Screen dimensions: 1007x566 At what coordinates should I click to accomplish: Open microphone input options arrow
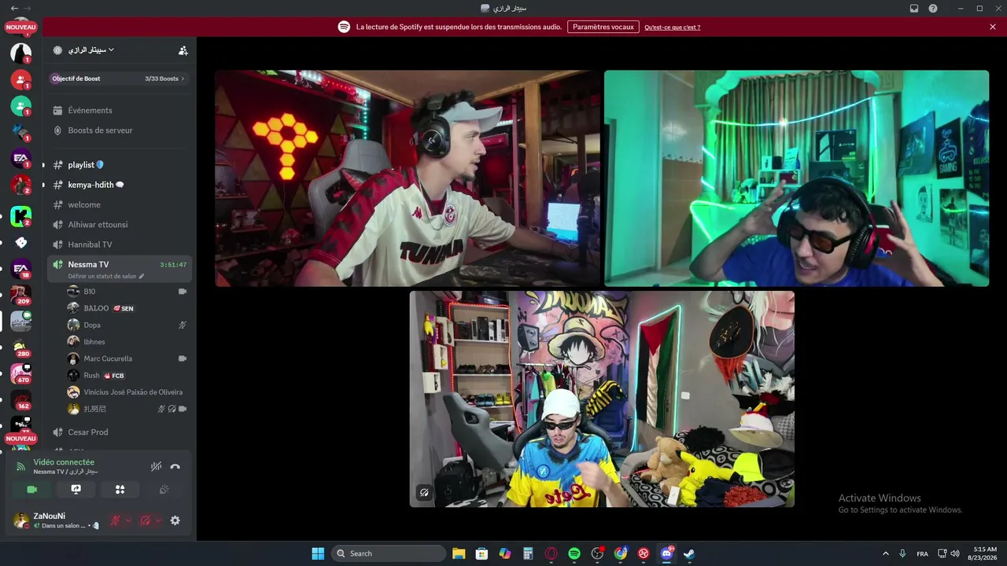pyautogui.click(x=128, y=520)
